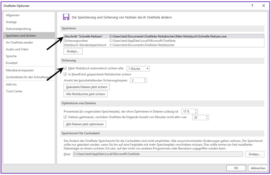Click the 20 minutes inactivity field
The height and width of the screenshot is (175, 271).
(x=199, y=117)
